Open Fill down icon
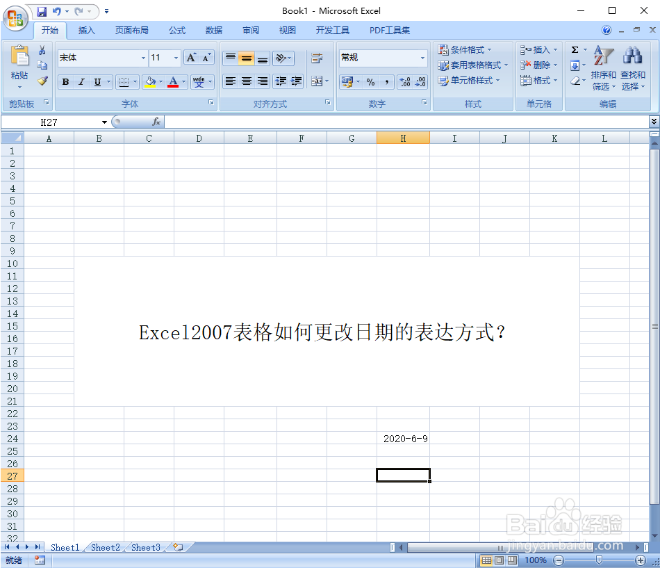The image size is (660, 568). pos(575,65)
